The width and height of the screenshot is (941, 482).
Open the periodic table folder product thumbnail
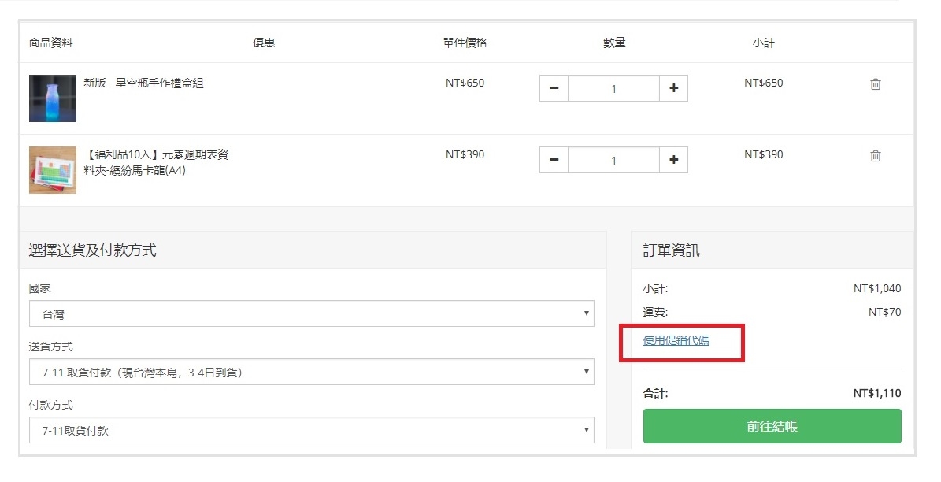(x=53, y=170)
